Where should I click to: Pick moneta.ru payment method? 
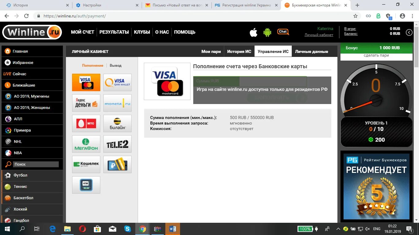pyautogui.click(x=117, y=103)
